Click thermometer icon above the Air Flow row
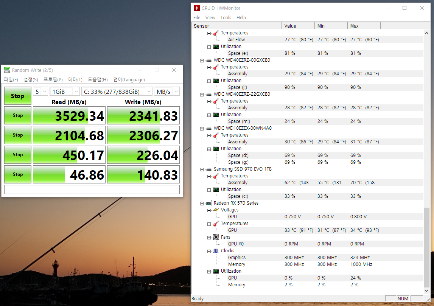Screen dimensions: 434x306 (216, 33)
